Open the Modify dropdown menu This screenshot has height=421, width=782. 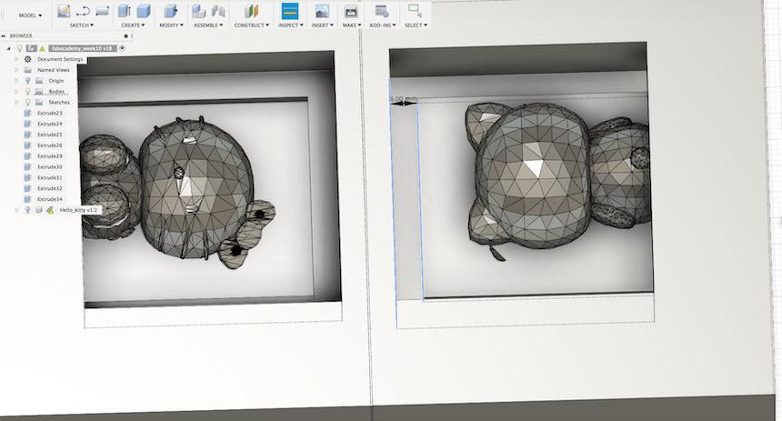point(171,25)
